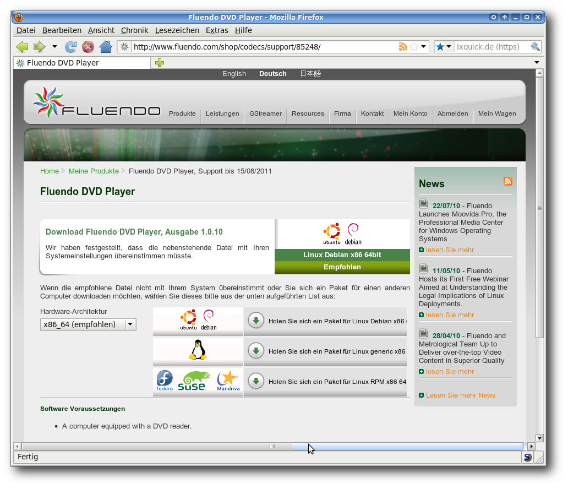Open a new tab with the plus icon
The height and width of the screenshot is (488, 568).
pos(160,63)
